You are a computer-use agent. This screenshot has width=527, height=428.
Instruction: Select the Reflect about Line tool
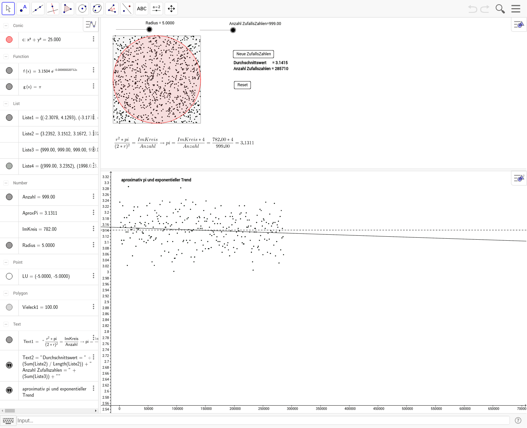127,9
